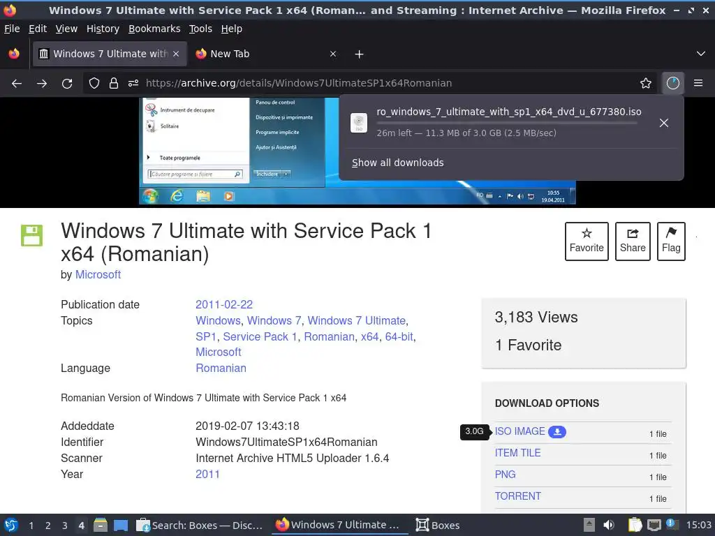Image resolution: width=715 pixels, height=536 pixels.
Task: Open site permissions icon in address bar
Action: pyautogui.click(x=133, y=83)
